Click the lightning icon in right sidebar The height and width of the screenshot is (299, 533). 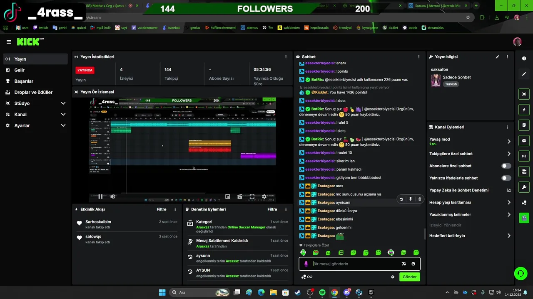(524, 110)
